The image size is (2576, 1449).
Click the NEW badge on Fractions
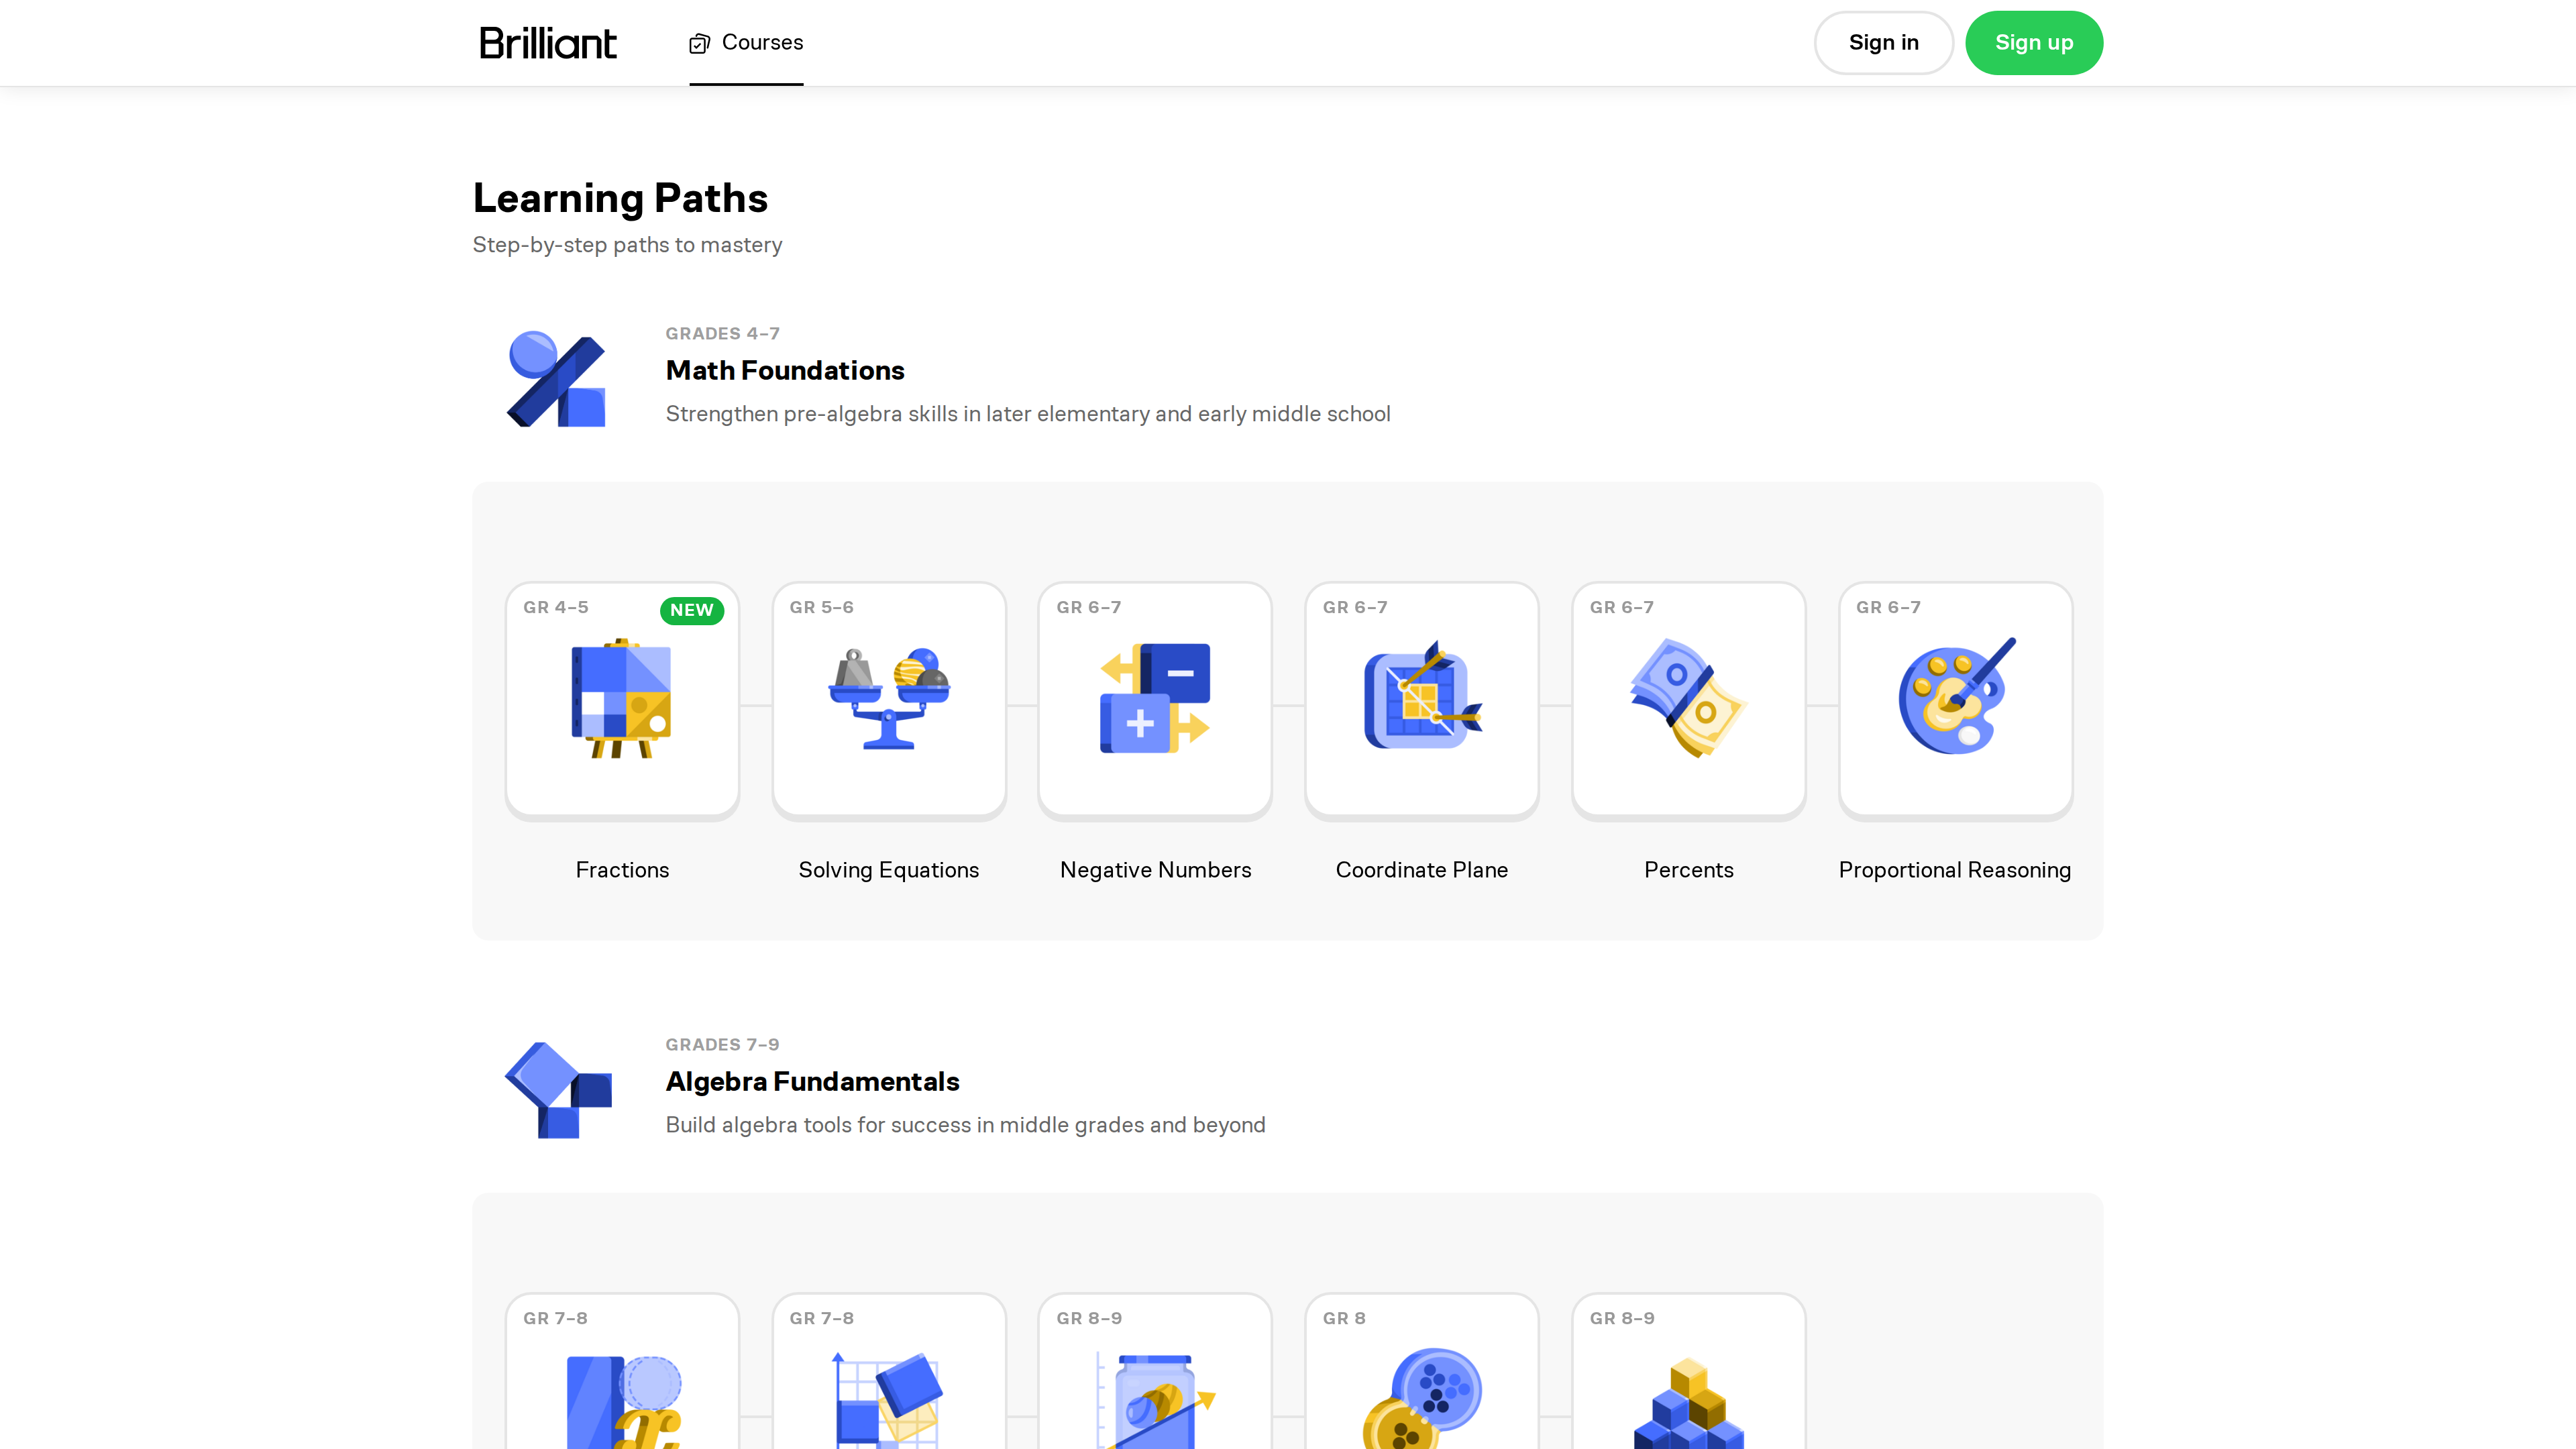coord(692,610)
